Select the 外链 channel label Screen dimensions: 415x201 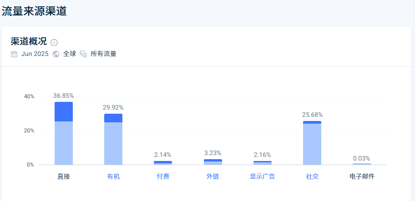213,176
